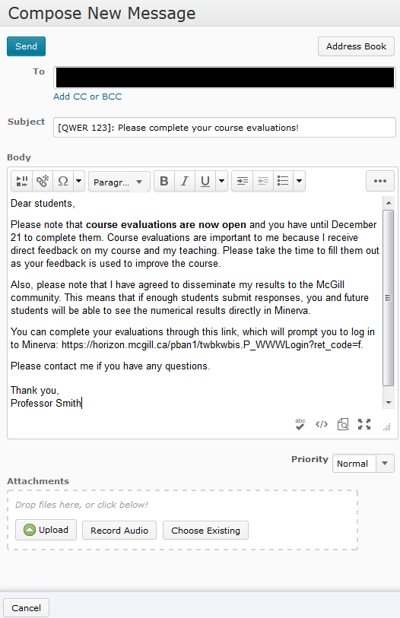The width and height of the screenshot is (400, 618).
Task: Run spell check with abc icon
Action: [300, 424]
